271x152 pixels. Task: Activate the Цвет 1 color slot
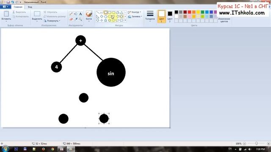tap(161, 16)
